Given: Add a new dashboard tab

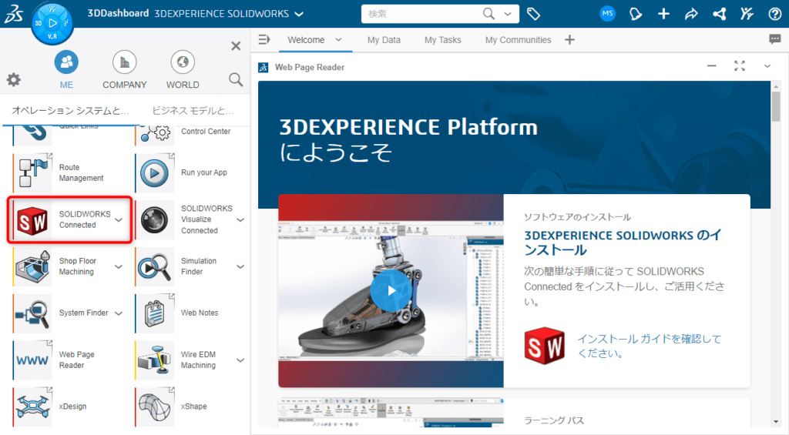Looking at the screenshot, I should click(569, 40).
